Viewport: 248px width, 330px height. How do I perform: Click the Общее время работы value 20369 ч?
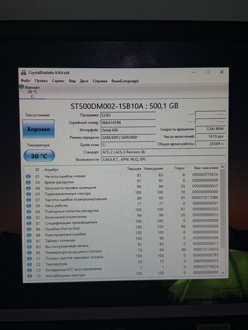[x=210, y=143]
